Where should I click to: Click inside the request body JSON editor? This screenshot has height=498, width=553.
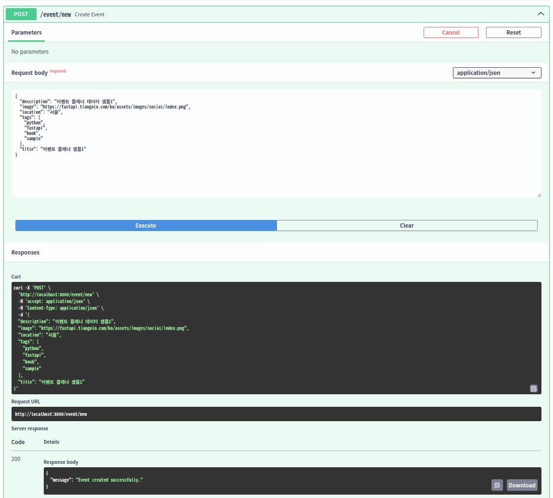tap(276, 143)
